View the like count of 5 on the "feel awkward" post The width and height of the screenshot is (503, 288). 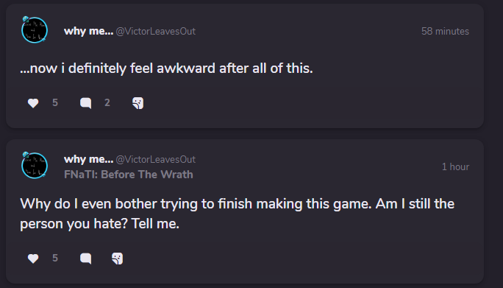coord(55,103)
